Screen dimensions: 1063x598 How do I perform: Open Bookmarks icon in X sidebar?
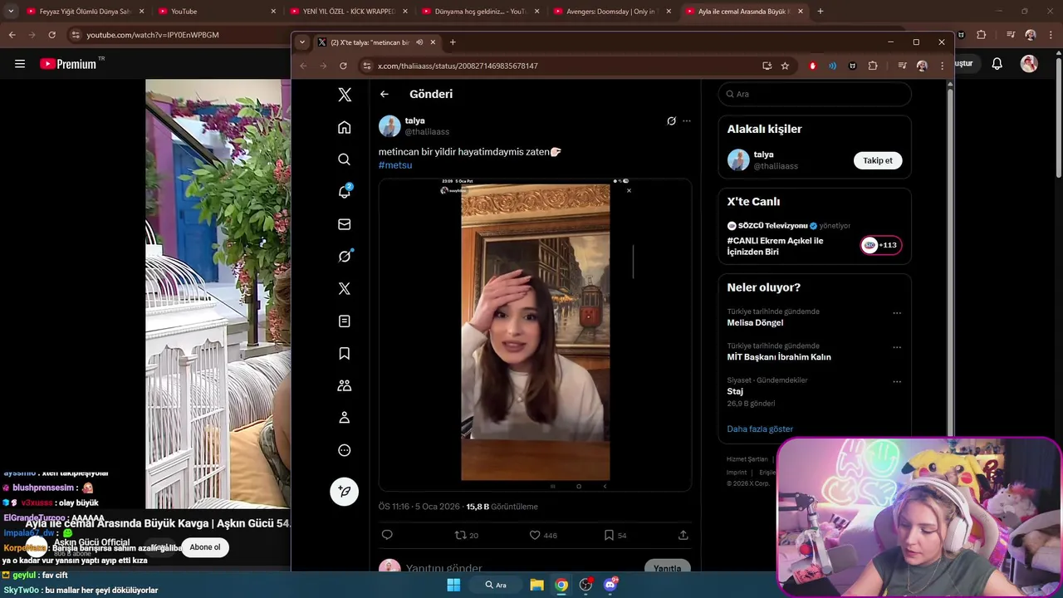click(x=345, y=353)
